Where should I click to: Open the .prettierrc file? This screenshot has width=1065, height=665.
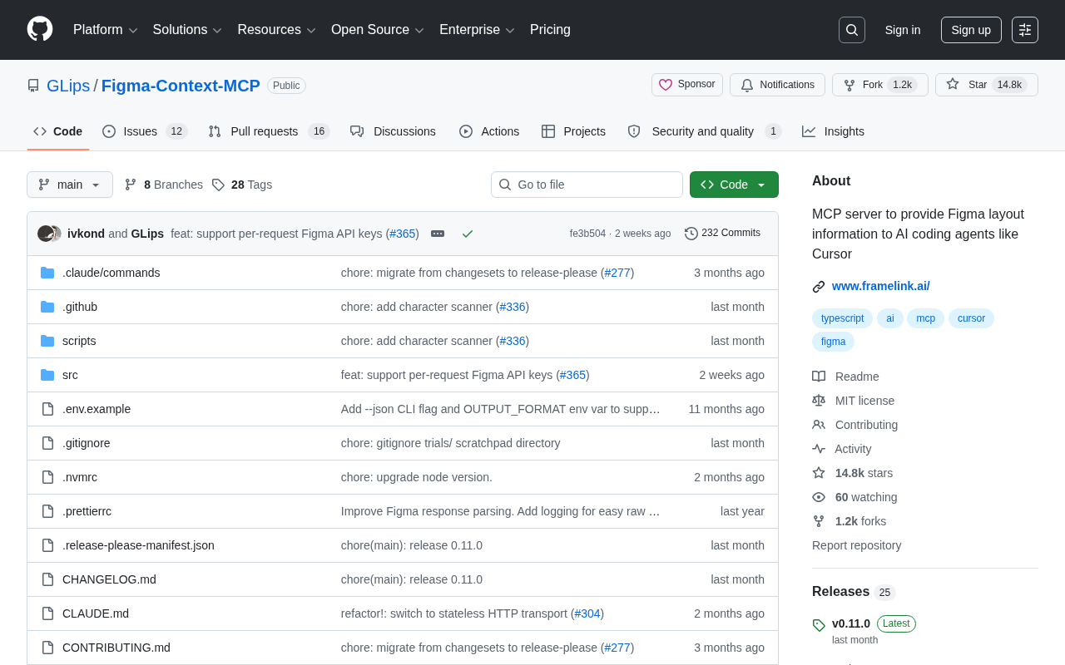coord(87,511)
